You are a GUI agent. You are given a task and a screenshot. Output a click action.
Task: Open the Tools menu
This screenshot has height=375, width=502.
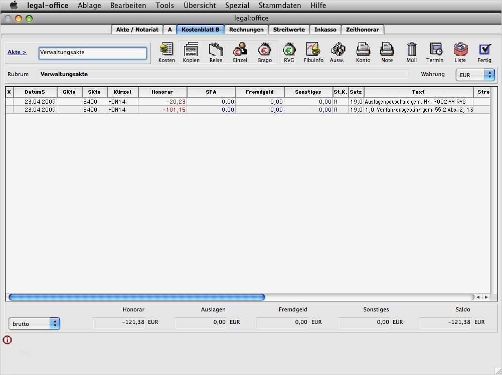(164, 6)
